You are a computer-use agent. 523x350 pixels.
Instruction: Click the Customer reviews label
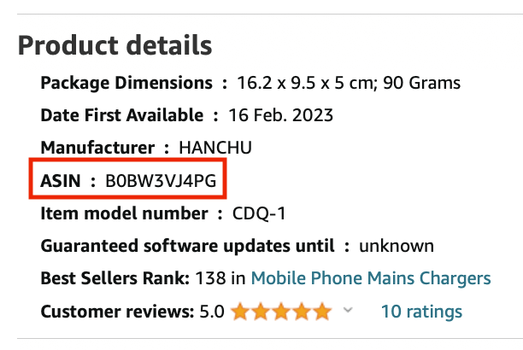click(117, 312)
